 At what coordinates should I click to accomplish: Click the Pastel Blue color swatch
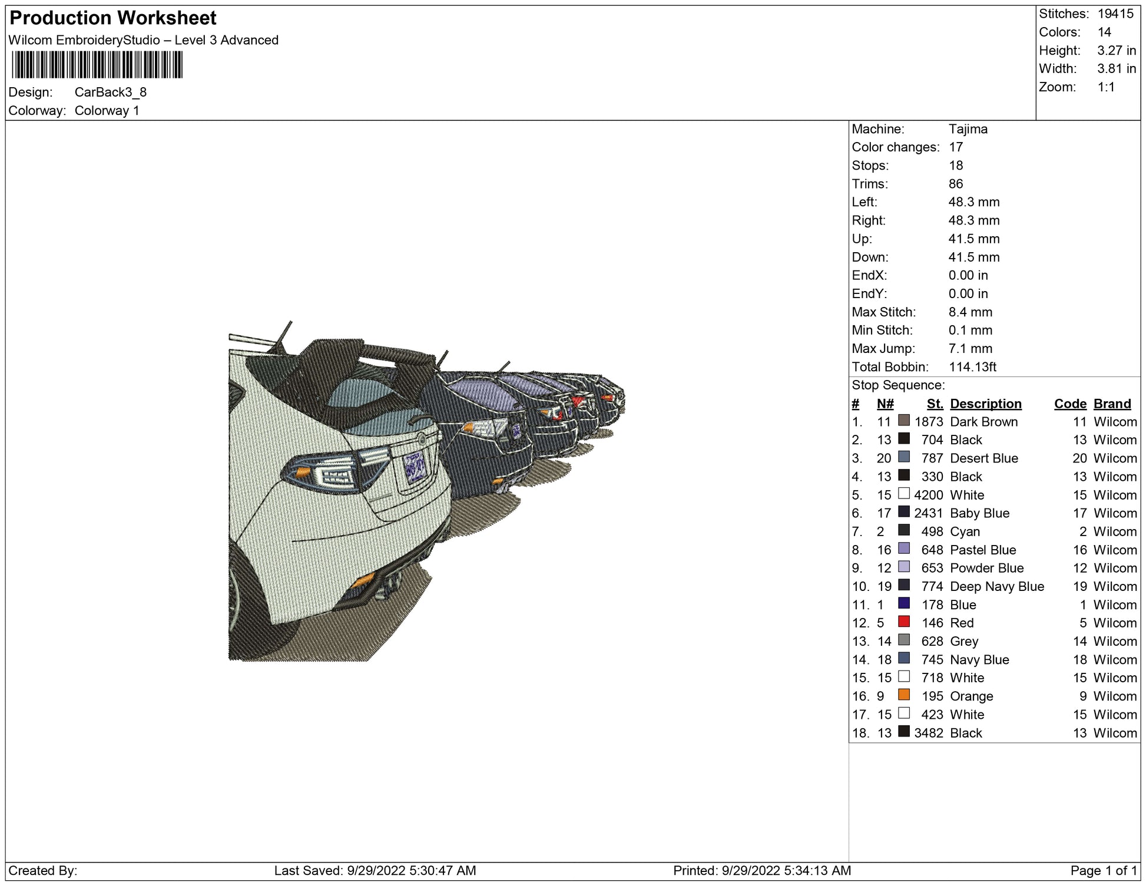coord(903,549)
